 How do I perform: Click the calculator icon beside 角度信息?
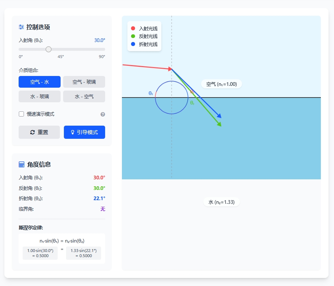click(x=22, y=164)
